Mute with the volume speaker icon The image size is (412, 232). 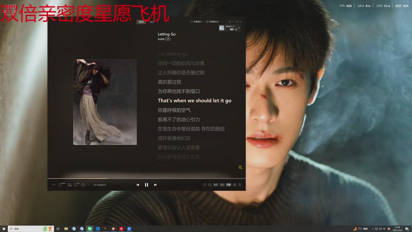point(210,185)
